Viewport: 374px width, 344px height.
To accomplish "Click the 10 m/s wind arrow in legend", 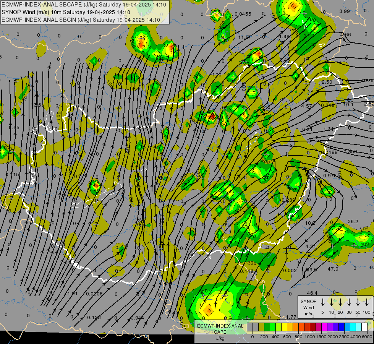I will pyautogui.click(x=331, y=302).
